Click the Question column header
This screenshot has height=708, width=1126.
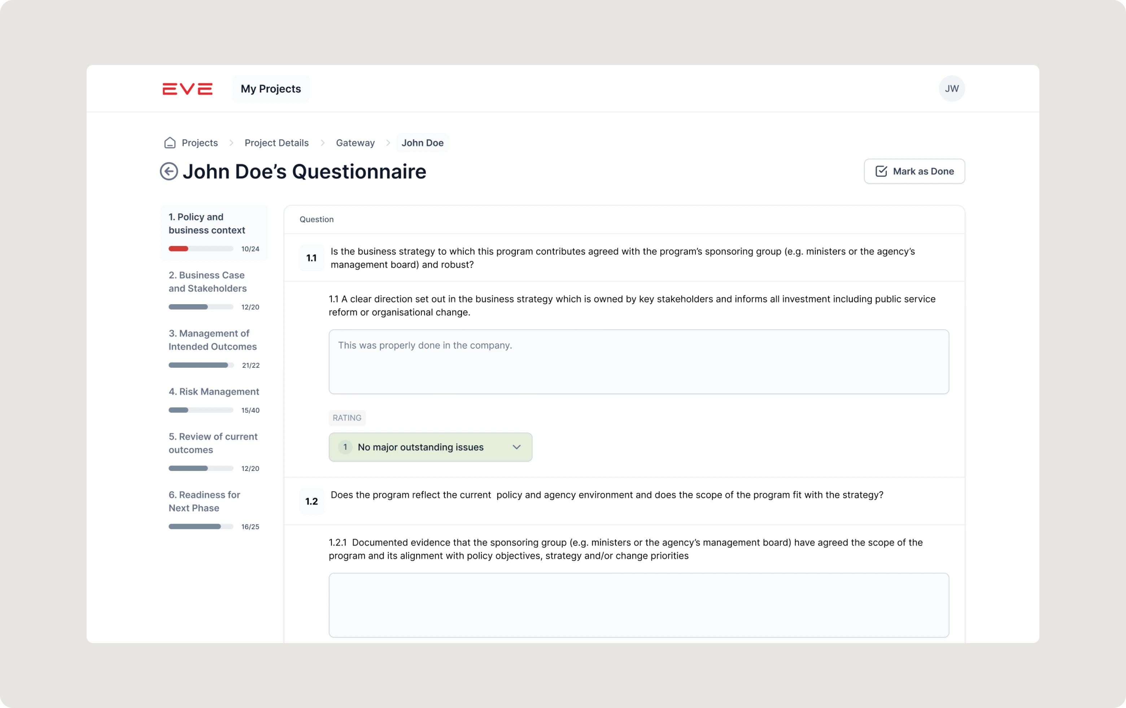click(x=317, y=219)
